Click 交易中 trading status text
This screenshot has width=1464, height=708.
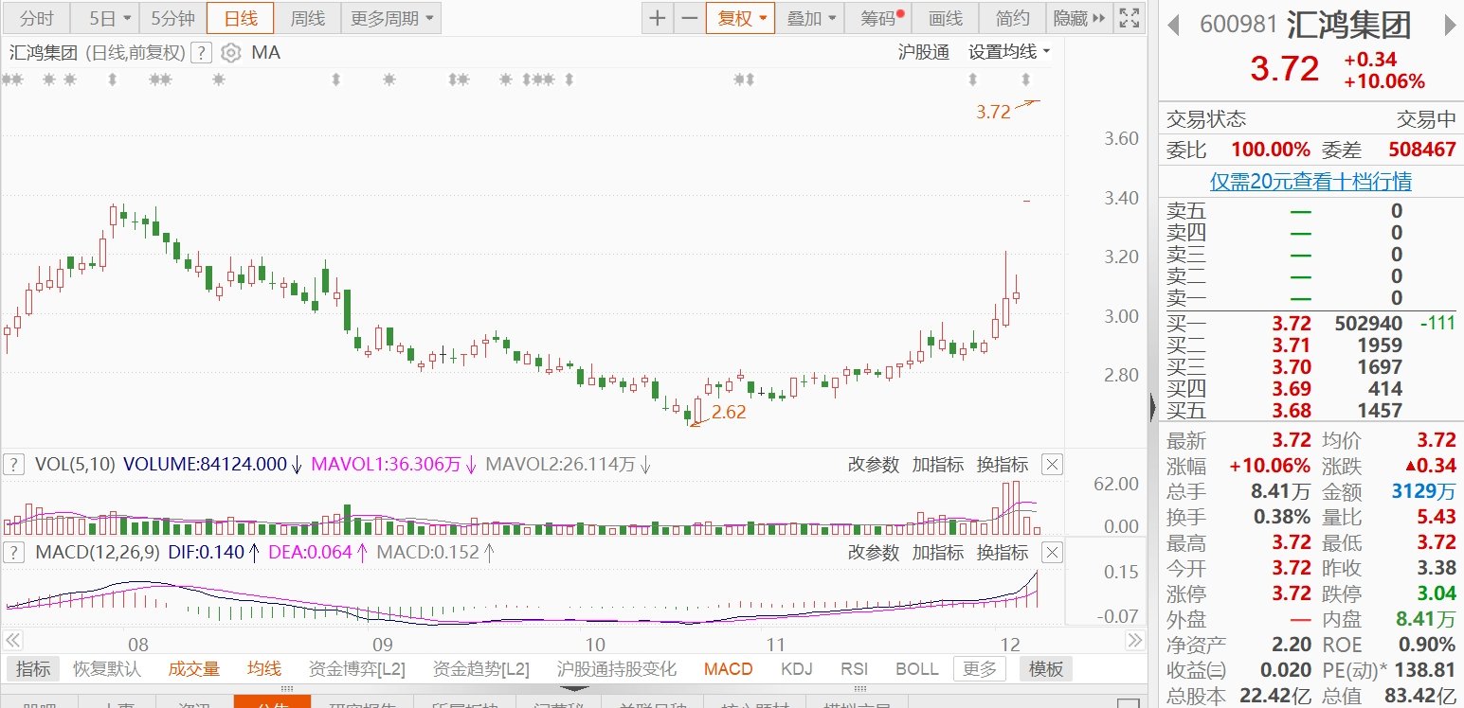1427,119
